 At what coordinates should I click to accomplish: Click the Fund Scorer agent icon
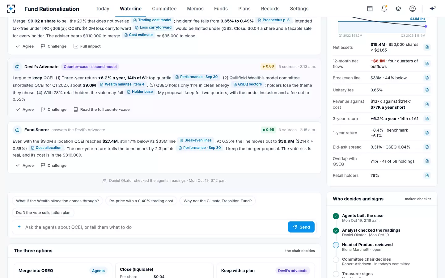(x=17, y=130)
